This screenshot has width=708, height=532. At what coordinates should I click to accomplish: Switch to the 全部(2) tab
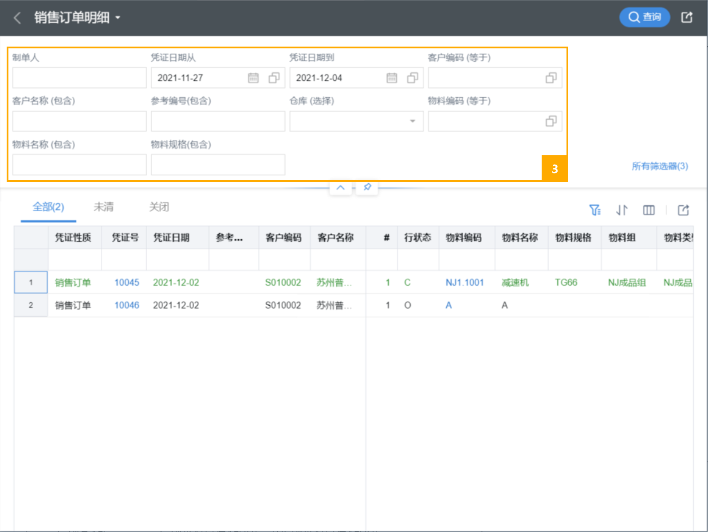pos(48,207)
